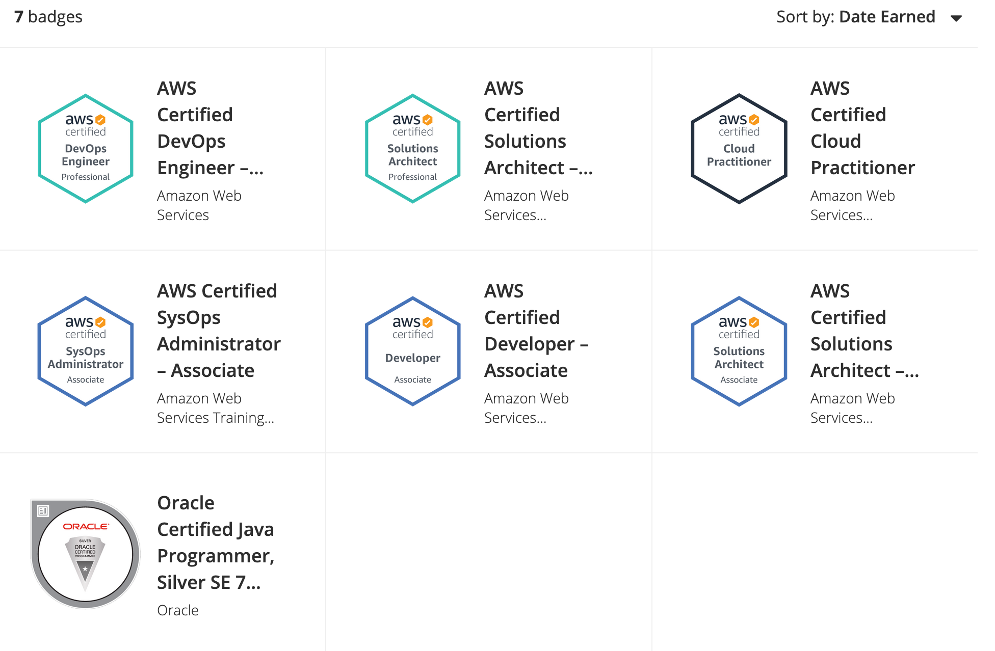Open the DevOps Engineer Professional hexagon badge

pos(86,149)
